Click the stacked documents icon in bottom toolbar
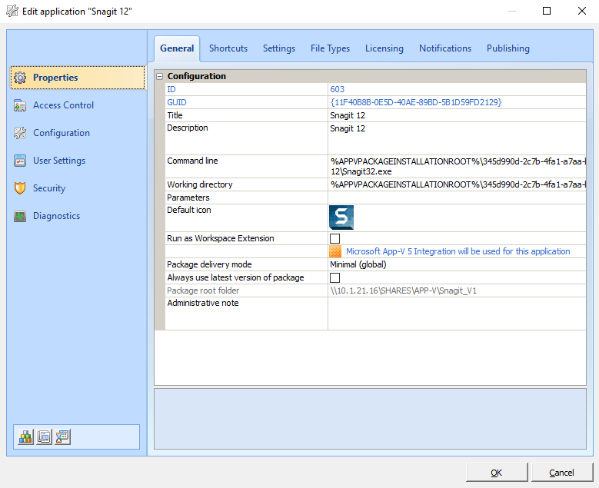 [44, 437]
